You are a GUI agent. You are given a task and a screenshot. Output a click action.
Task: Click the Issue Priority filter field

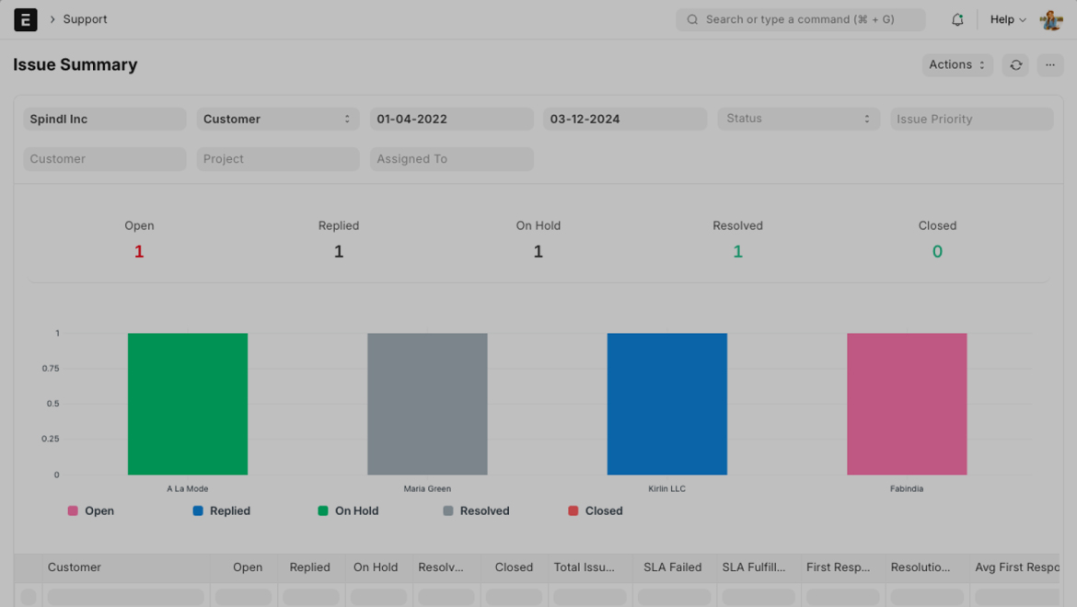pos(971,120)
